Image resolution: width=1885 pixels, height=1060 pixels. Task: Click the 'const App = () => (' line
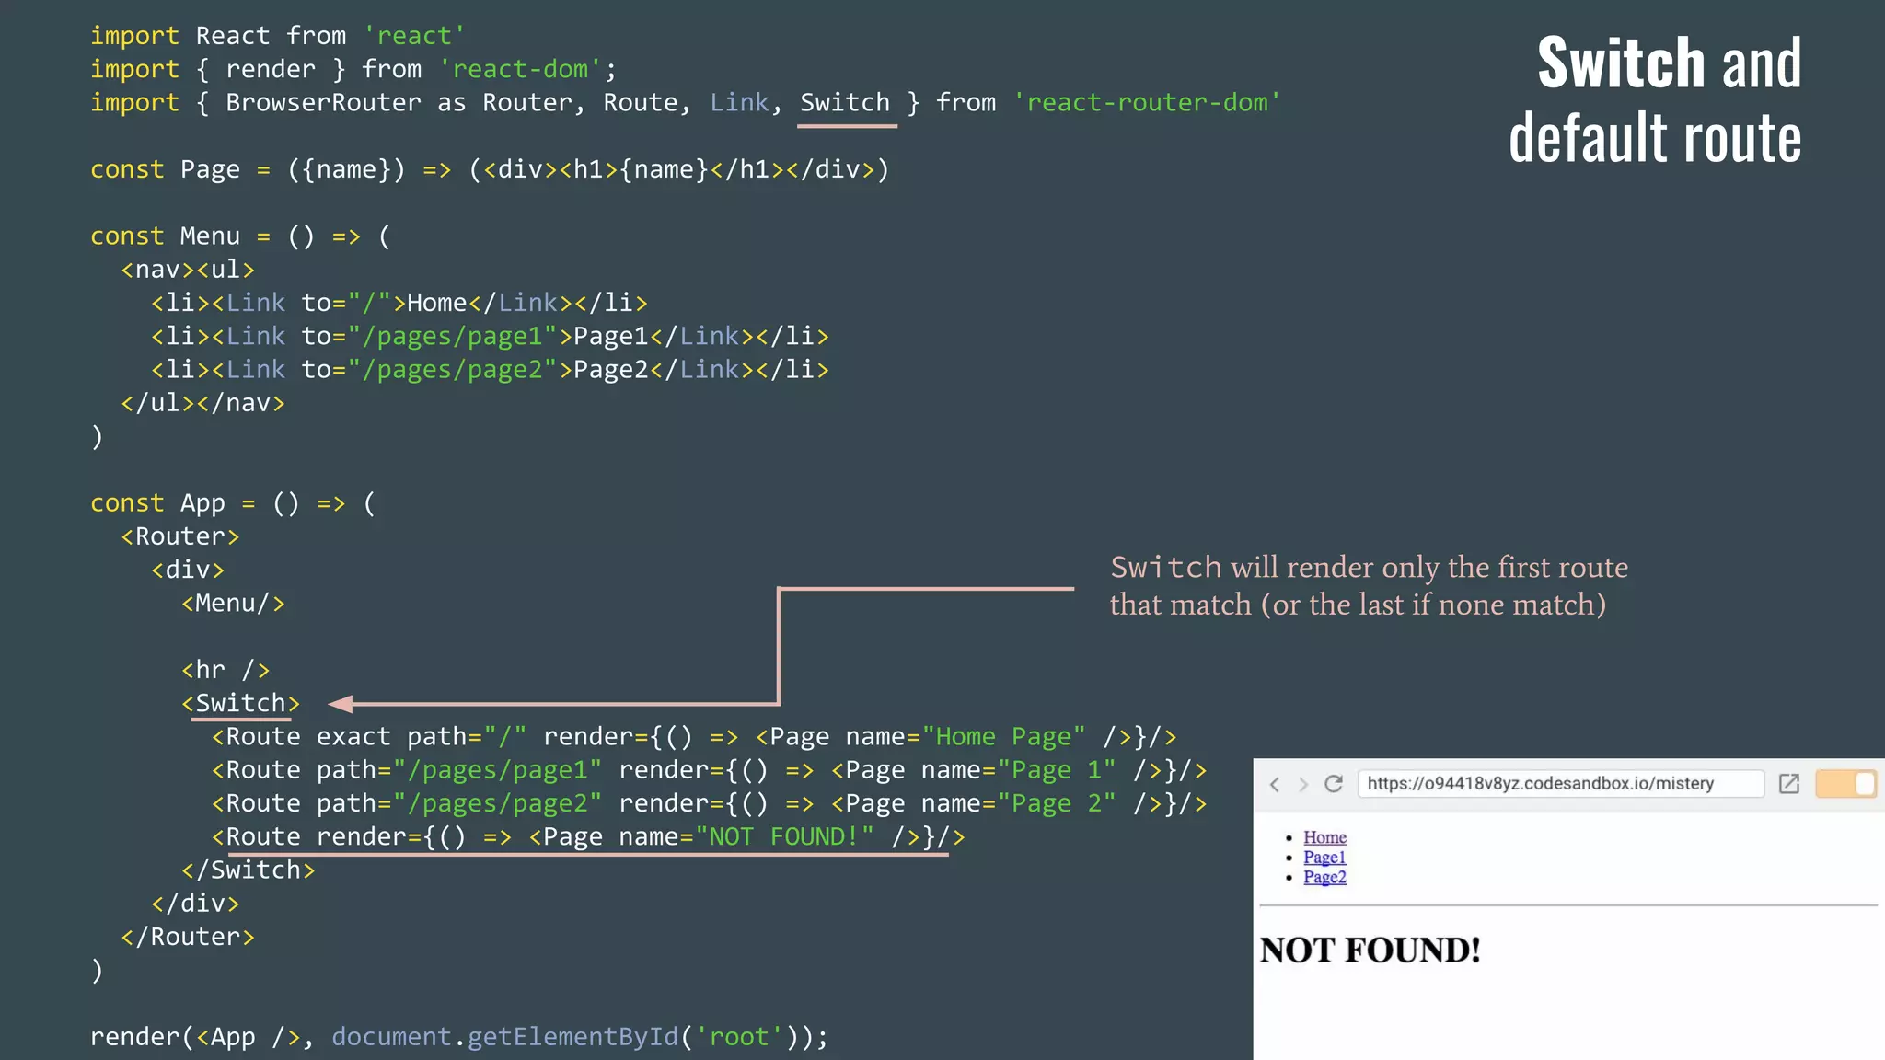233,503
